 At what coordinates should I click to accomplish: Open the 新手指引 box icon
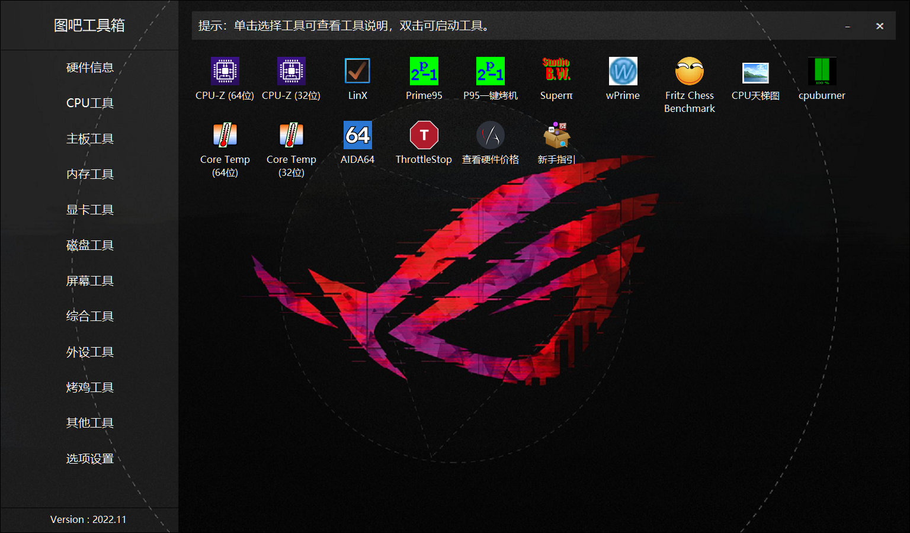coord(557,135)
